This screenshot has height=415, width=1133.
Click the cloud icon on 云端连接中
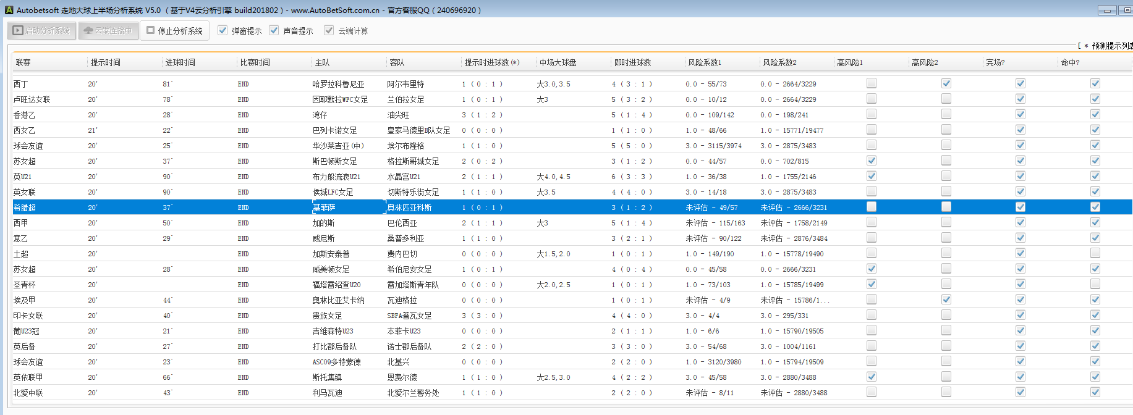point(88,30)
